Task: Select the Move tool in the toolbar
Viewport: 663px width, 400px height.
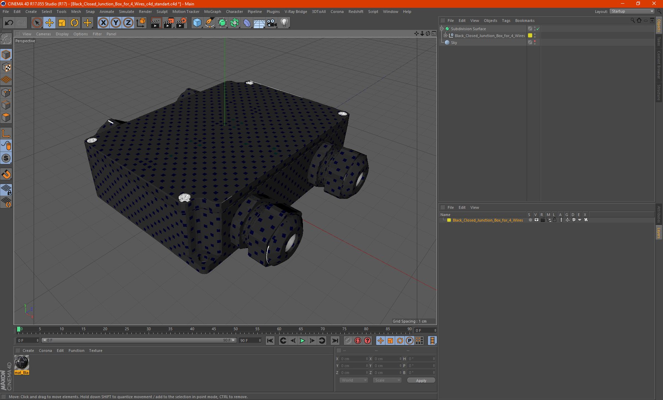Action: pos(49,23)
